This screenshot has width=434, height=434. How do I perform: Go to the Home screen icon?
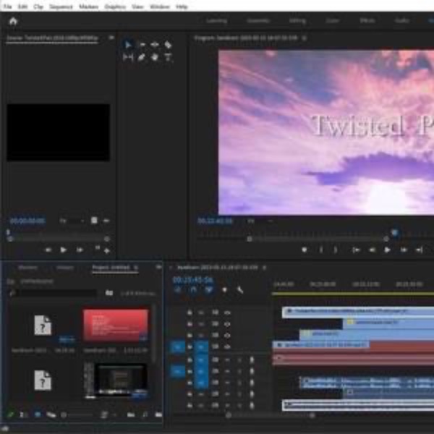(x=13, y=21)
